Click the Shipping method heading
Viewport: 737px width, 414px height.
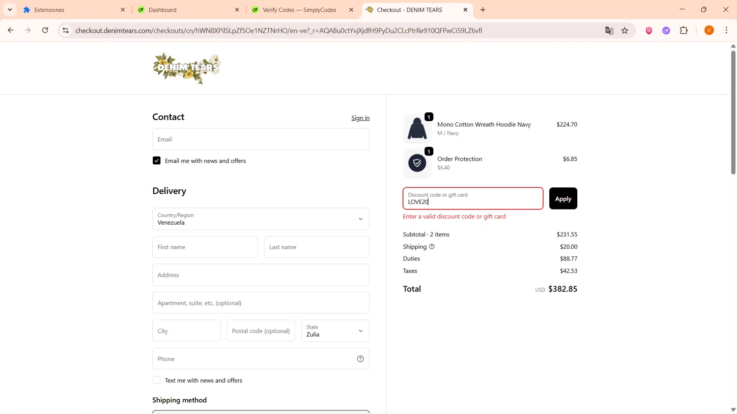179,400
